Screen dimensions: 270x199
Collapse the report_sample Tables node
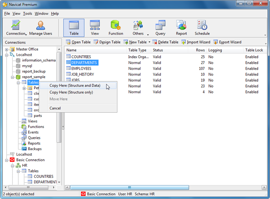(x=18, y=83)
